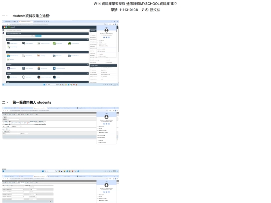Open Free FTP Software icon in Files section
This screenshot has width=271, height=203.
pos(69,56)
